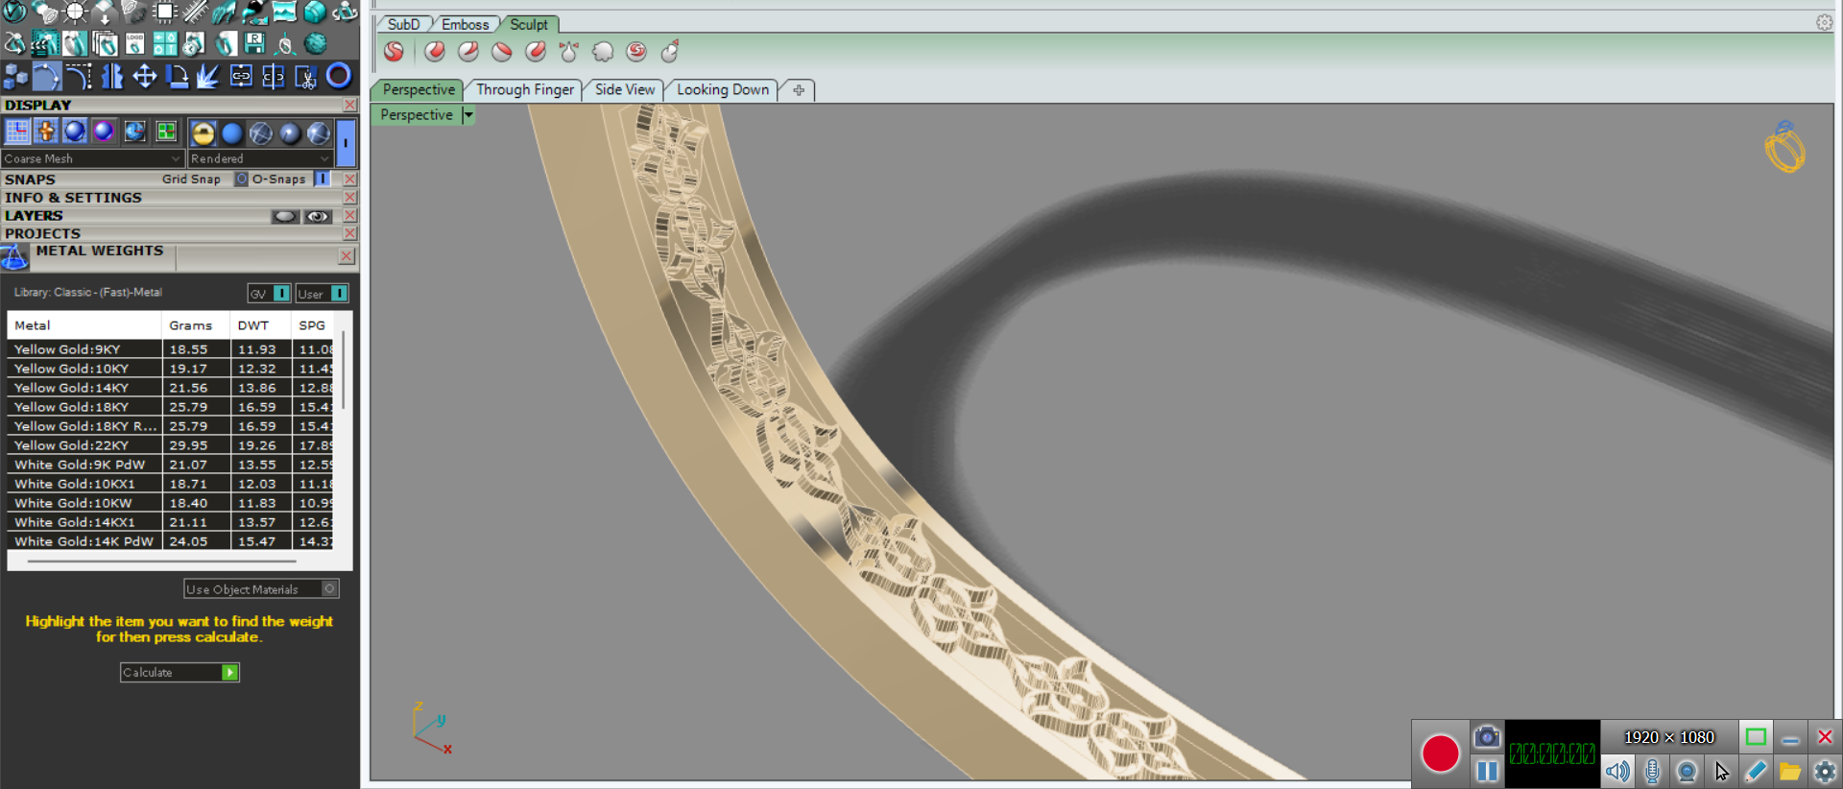The width and height of the screenshot is (1843, 789).
Task: Toggle the O-Snaps switch
Action: (323, 179)
